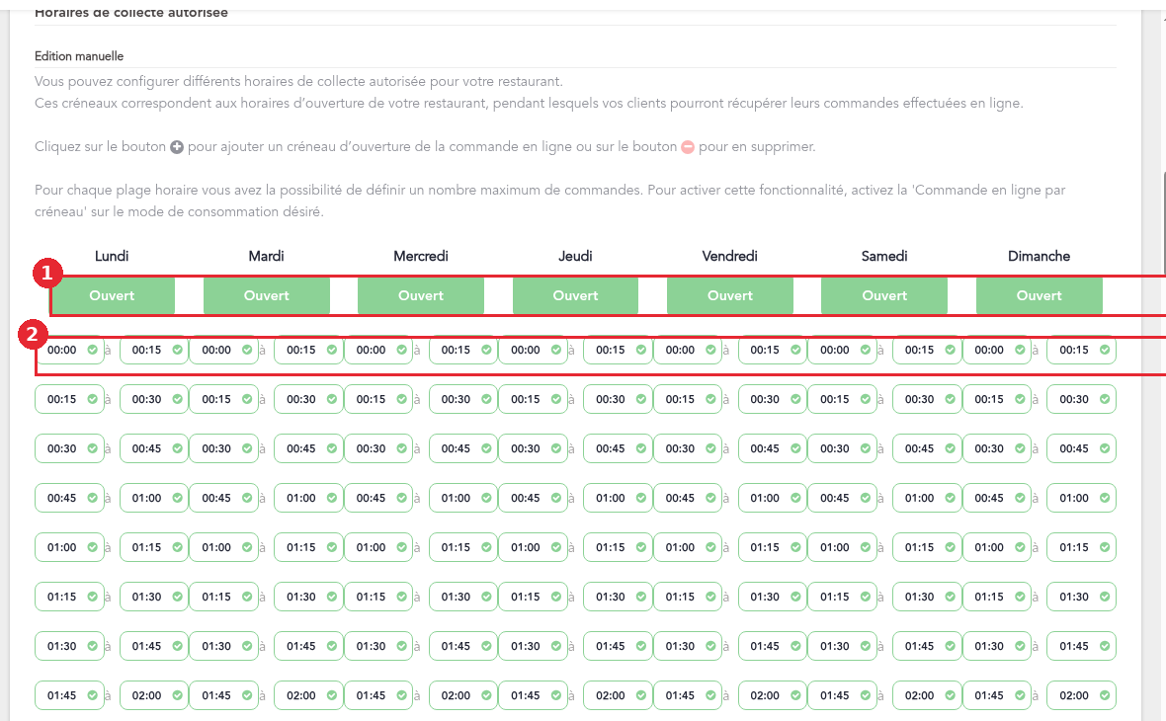The image size is (1166, 721).
Task: Toggle the Ouvert button under Mardi
Action: point(266,295)
